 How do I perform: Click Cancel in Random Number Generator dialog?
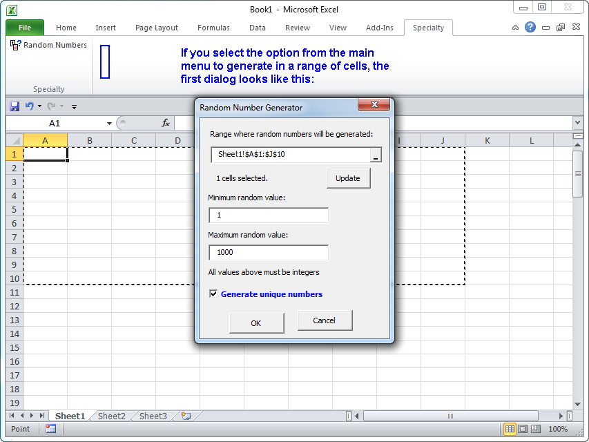tap(325, 320)
